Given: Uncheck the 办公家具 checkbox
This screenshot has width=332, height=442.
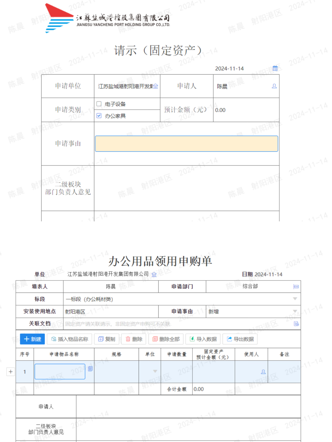Looking at the screenshot, I should [x=99, y=116].
